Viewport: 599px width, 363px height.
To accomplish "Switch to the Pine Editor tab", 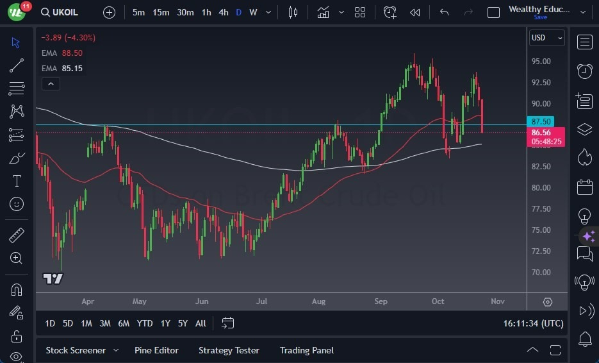I will point(156,350).
